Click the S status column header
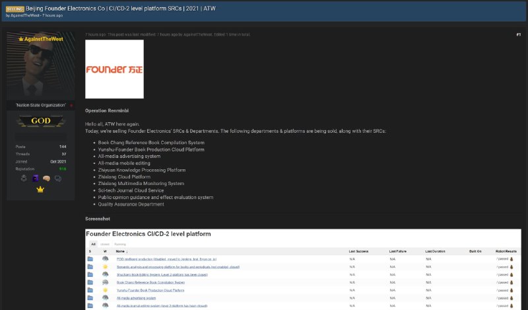 click(x=90, y=251)
